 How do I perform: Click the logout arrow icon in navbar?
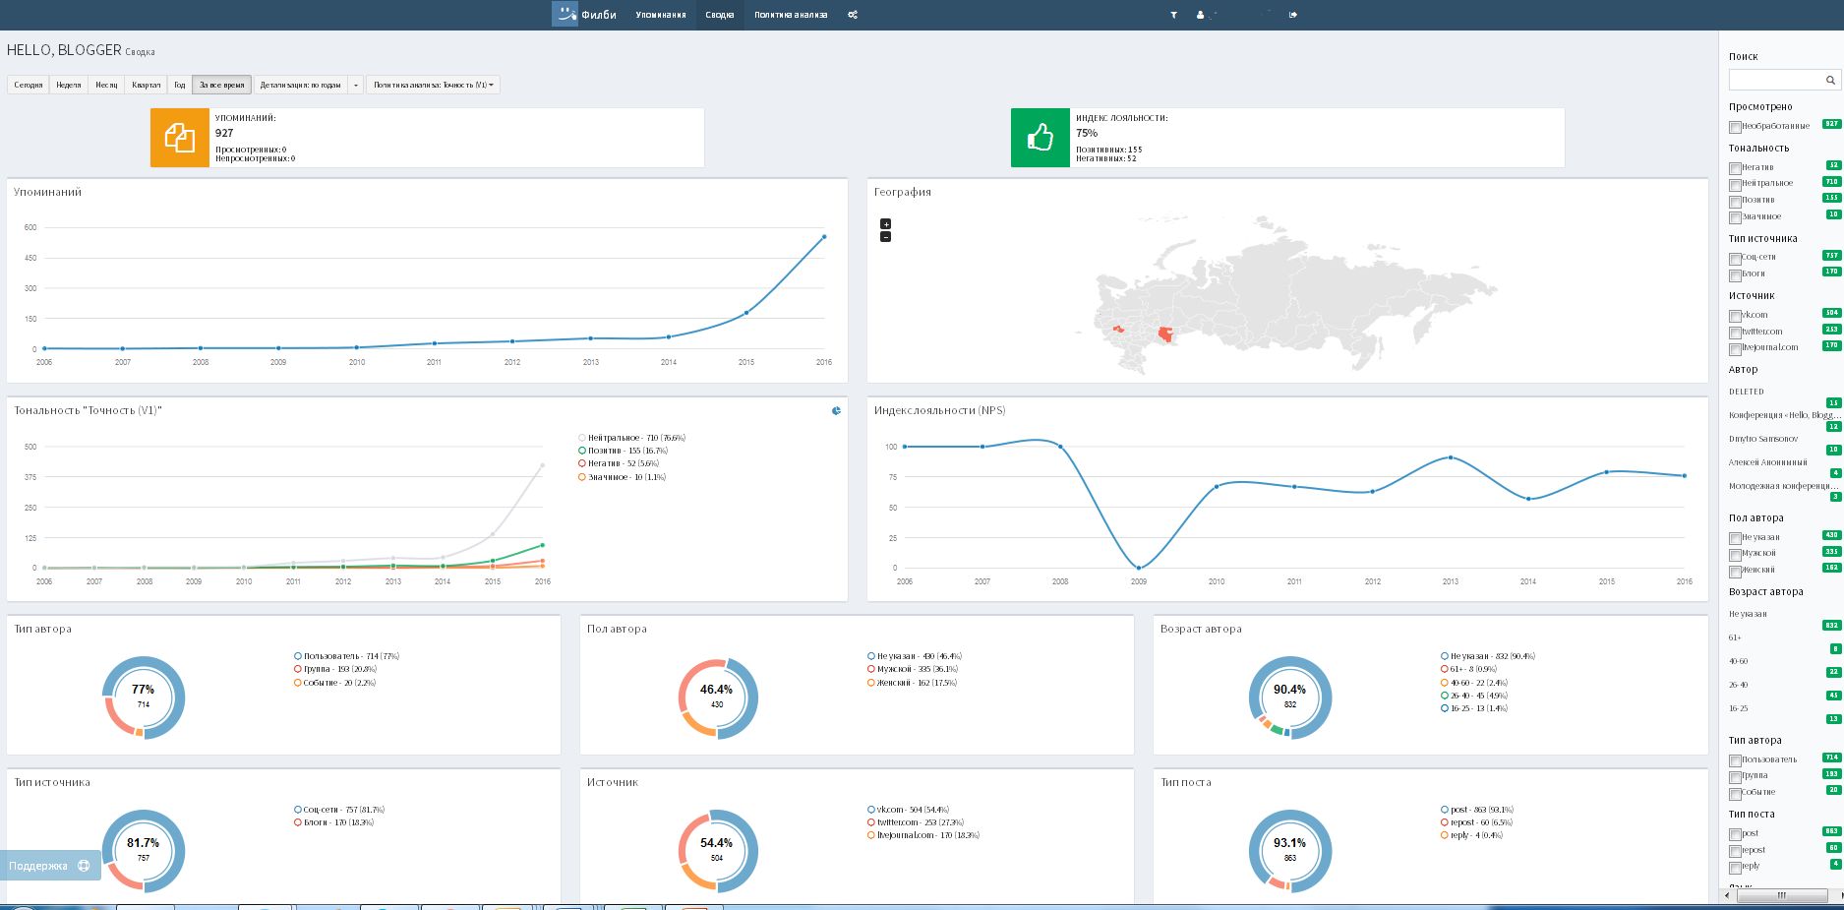1293,15
